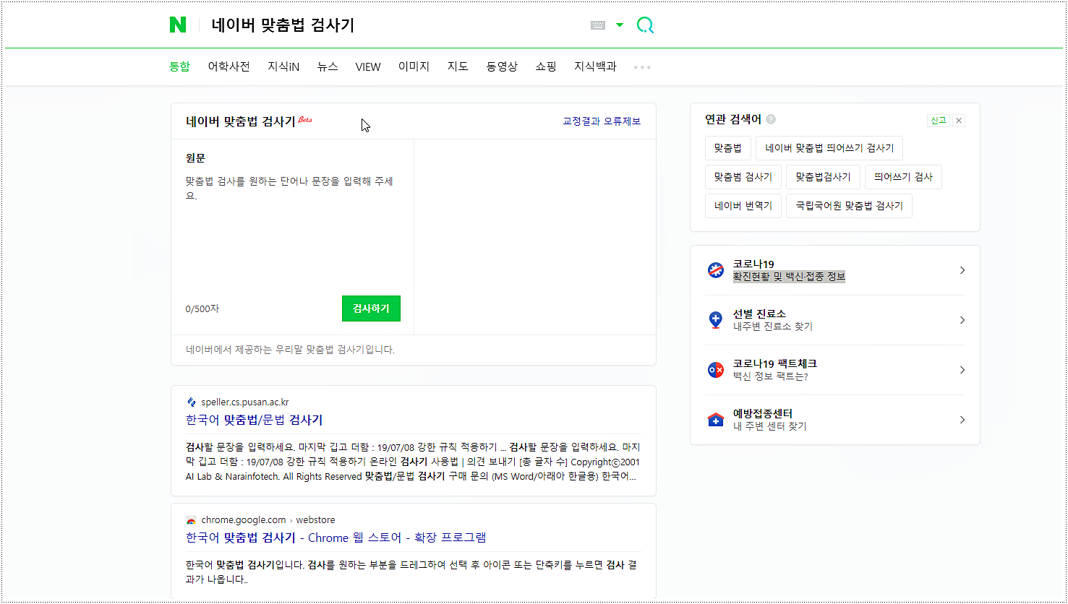Click the 코로나19 virus icon

[716, 270]
